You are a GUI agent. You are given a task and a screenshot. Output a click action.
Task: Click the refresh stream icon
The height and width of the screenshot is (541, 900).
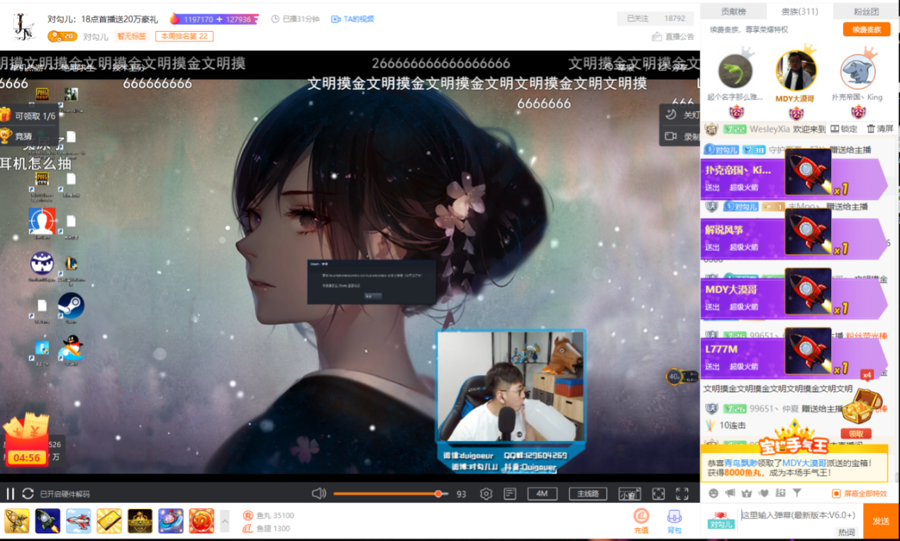point(28,493)
